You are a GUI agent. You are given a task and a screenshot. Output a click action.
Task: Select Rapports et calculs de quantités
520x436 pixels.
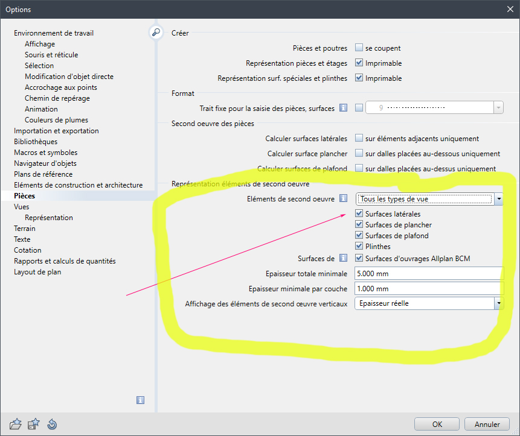pyautogui.click(x=65, y=261)
